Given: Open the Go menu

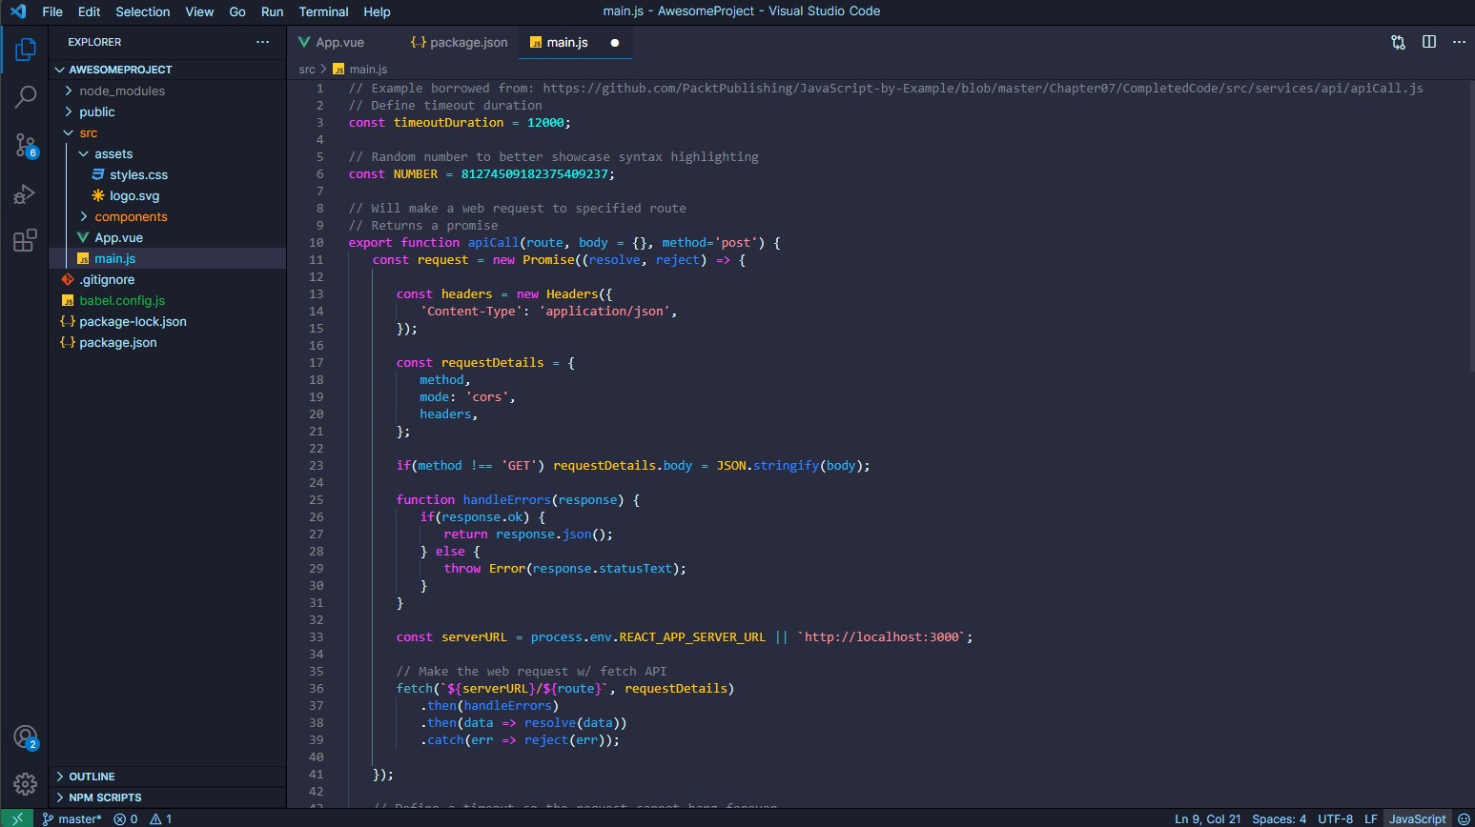Looking at the screenshot, I should 237,11.
